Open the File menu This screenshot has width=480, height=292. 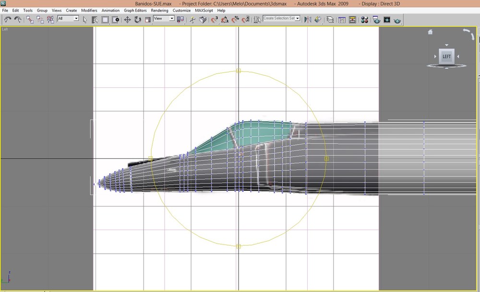(x=5, y=11)
